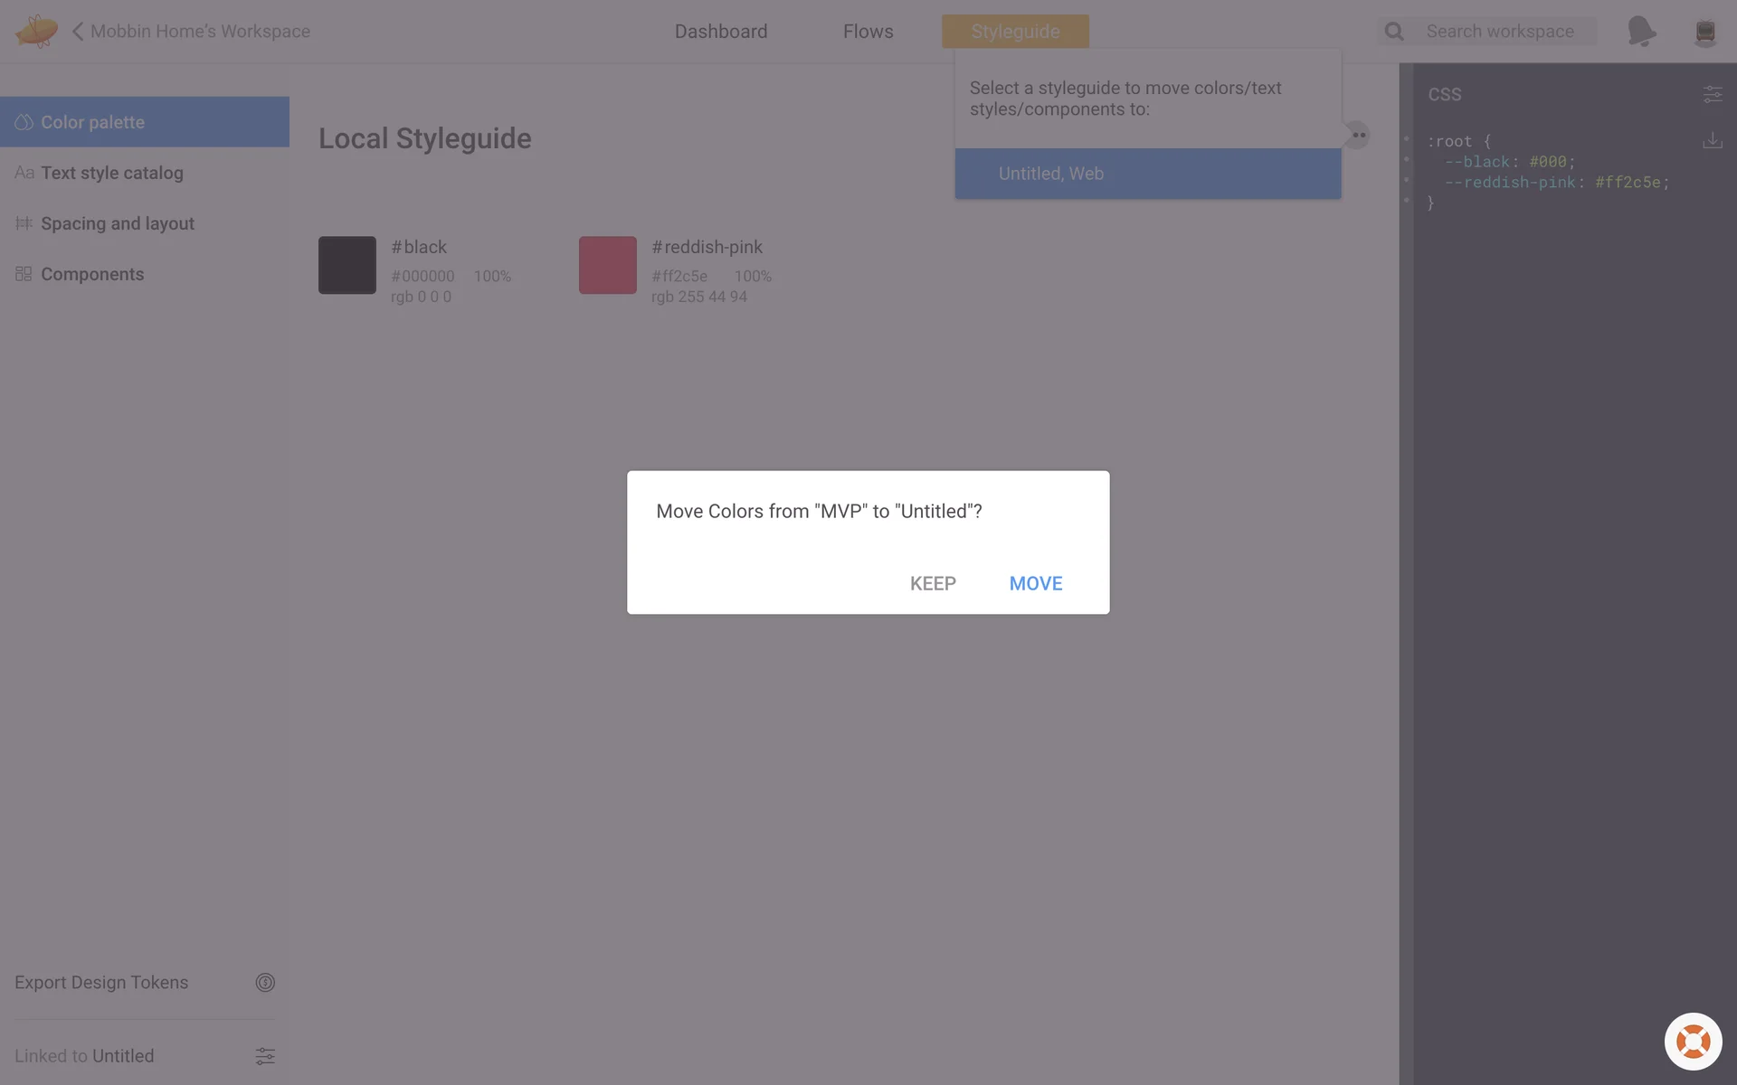Open the linked styleguide settings icon
Image resolution: width=1737 pixels, height=1085 pixels.
tap(264, 1055)
